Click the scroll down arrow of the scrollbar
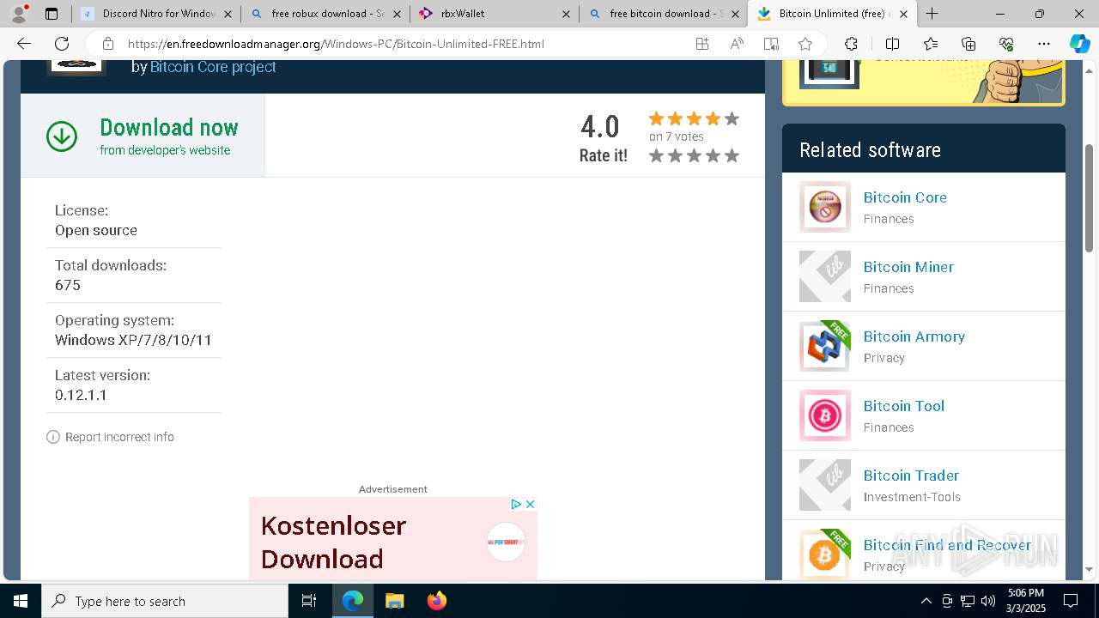The width and height of the screenshot is (1099, 618). 1090,569
